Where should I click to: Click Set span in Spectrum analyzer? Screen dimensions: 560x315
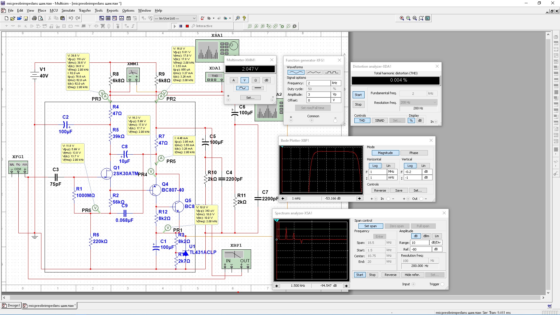click(370, 226)
